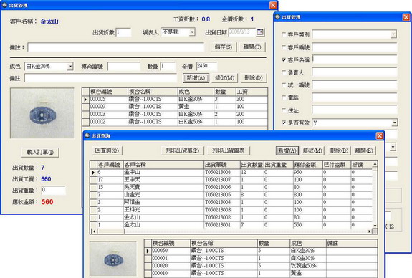The height and width of the screenshot is (278, 412).
Task: Click the 客戶名稱 search text field
Action: (354, 59)
